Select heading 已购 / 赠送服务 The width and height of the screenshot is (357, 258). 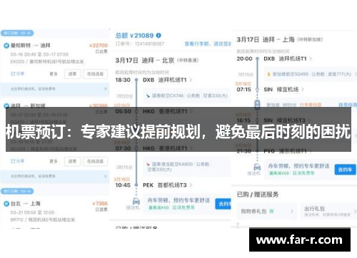(258, 195)
